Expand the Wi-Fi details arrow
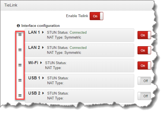Screen dimensions: 166x116 tap(41, 63)
